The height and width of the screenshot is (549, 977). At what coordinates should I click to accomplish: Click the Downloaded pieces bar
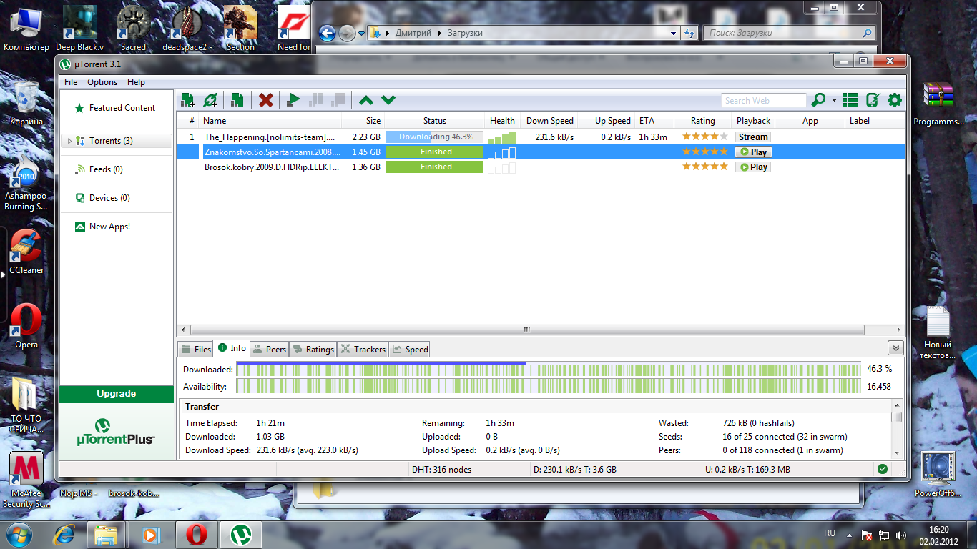[x=549, y=370]
